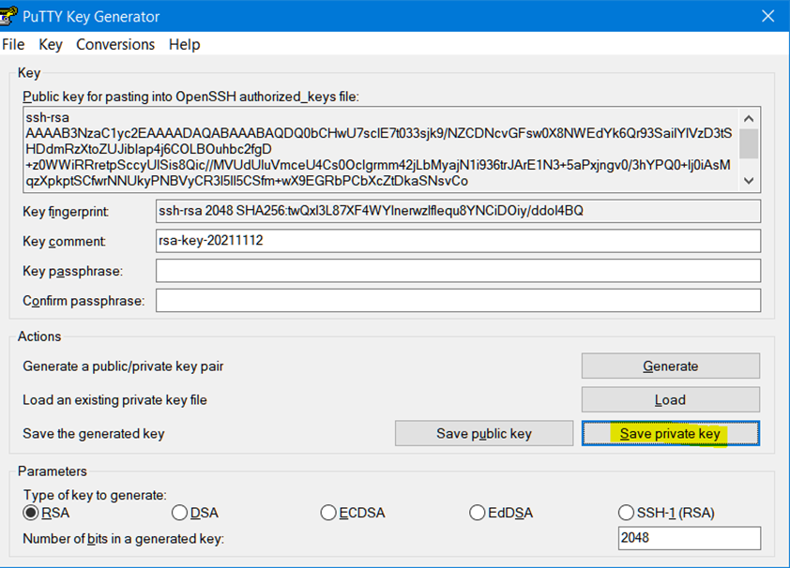Click the Generate button
This screenshot has height=568, width=790.
pyautogui.click(x=671, y=366)
